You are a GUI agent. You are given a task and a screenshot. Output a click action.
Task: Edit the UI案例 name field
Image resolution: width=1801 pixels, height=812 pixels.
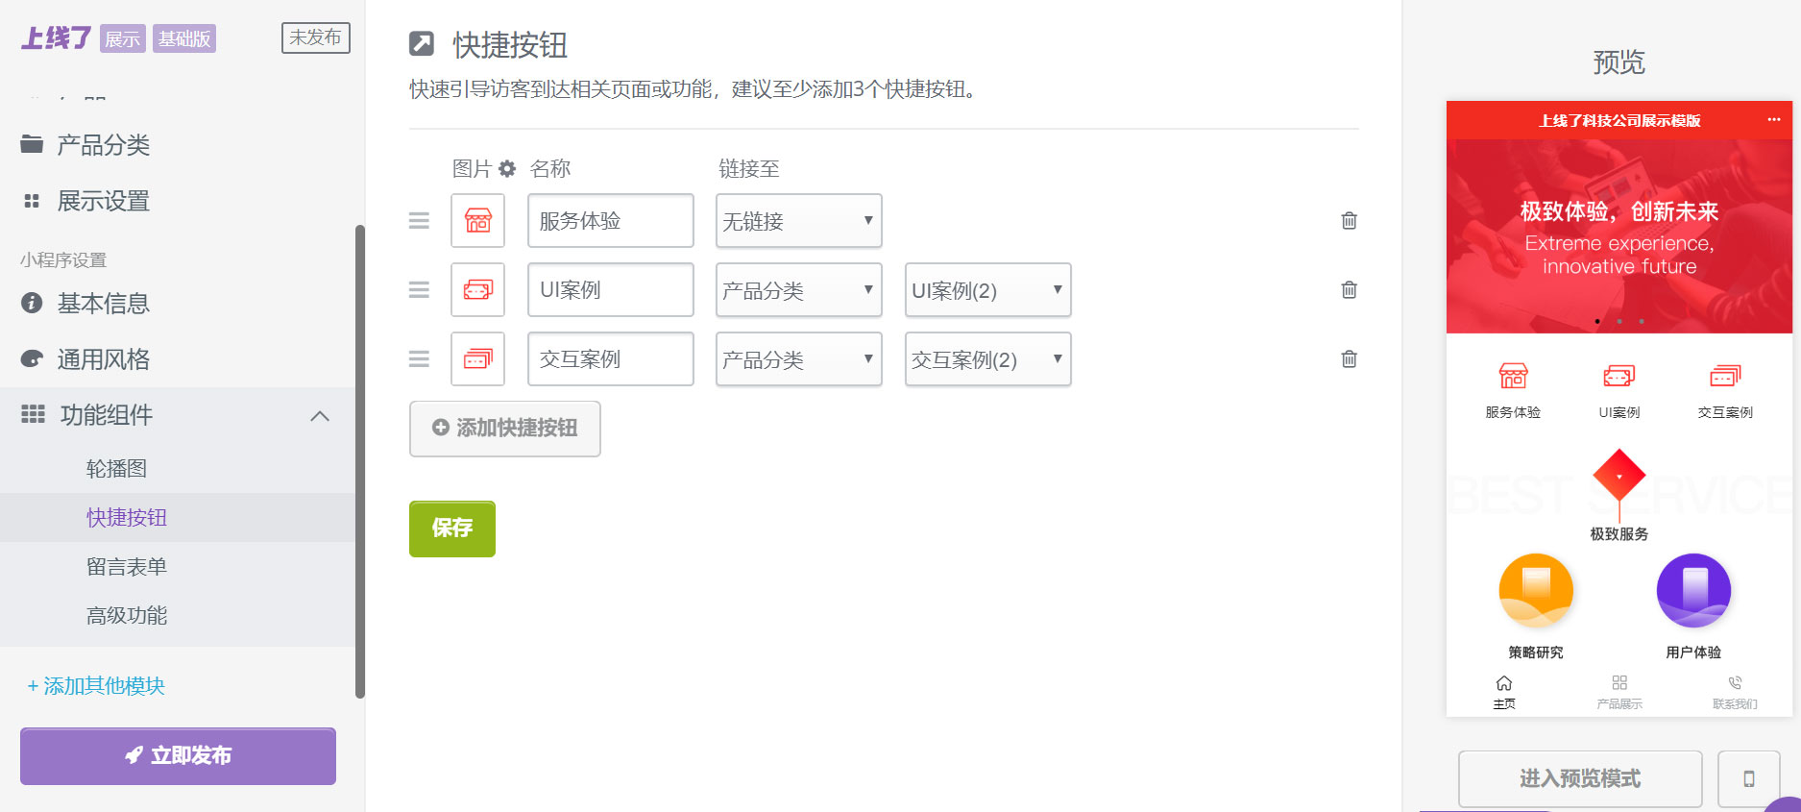[611, 290]
